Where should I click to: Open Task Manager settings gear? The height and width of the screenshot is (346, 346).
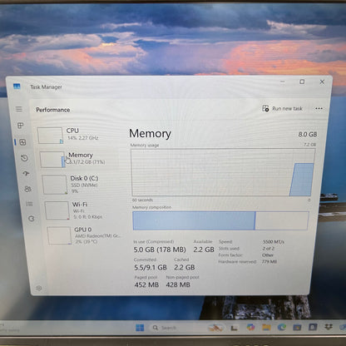(x=39, y=289)
